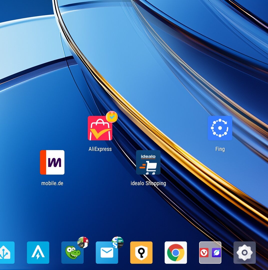268x270 pixels.
Task: Tap the 'idealo Shopping' text label
Action: 148,183
